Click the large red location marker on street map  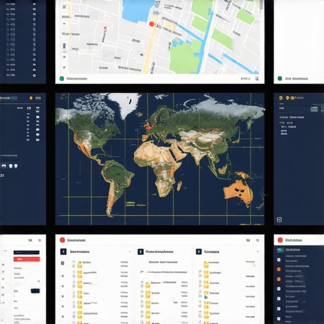pos(151,24)
